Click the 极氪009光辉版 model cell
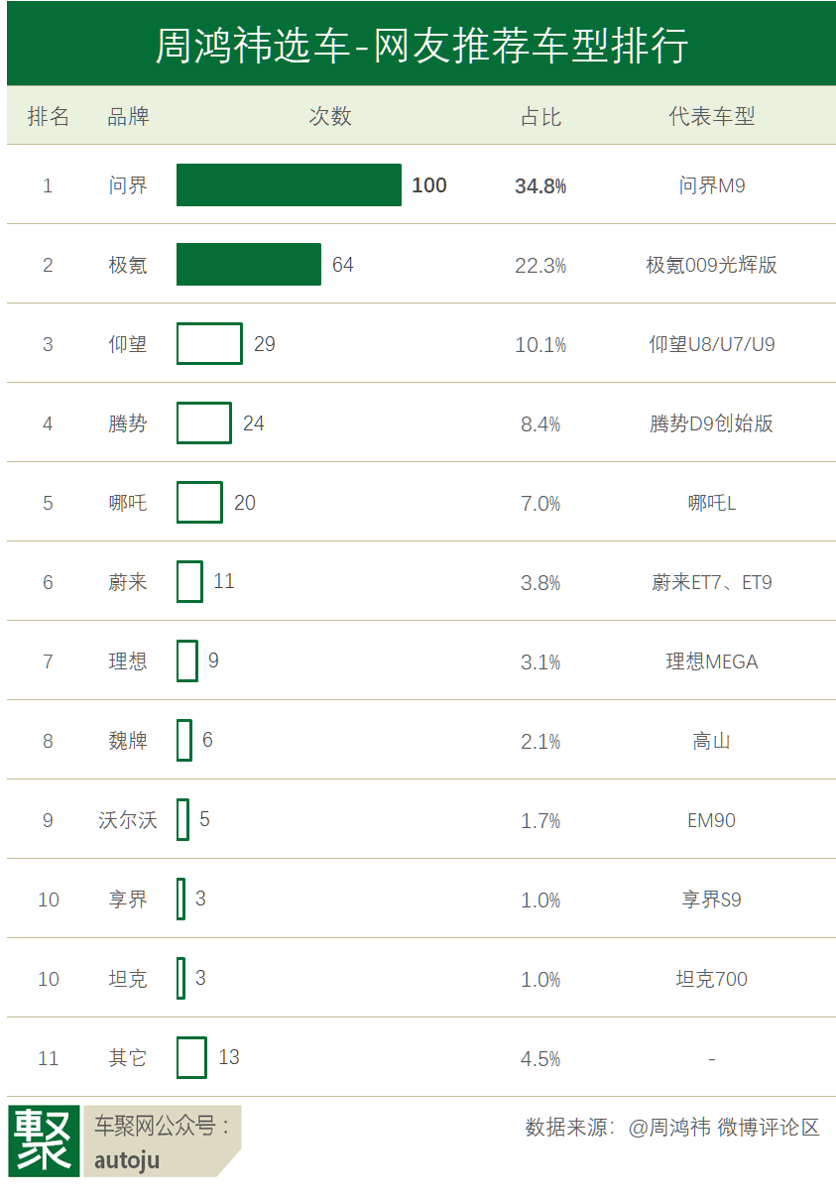Image resolution: width=836 pixels, height=1200 pixels. tap(711, 265)
